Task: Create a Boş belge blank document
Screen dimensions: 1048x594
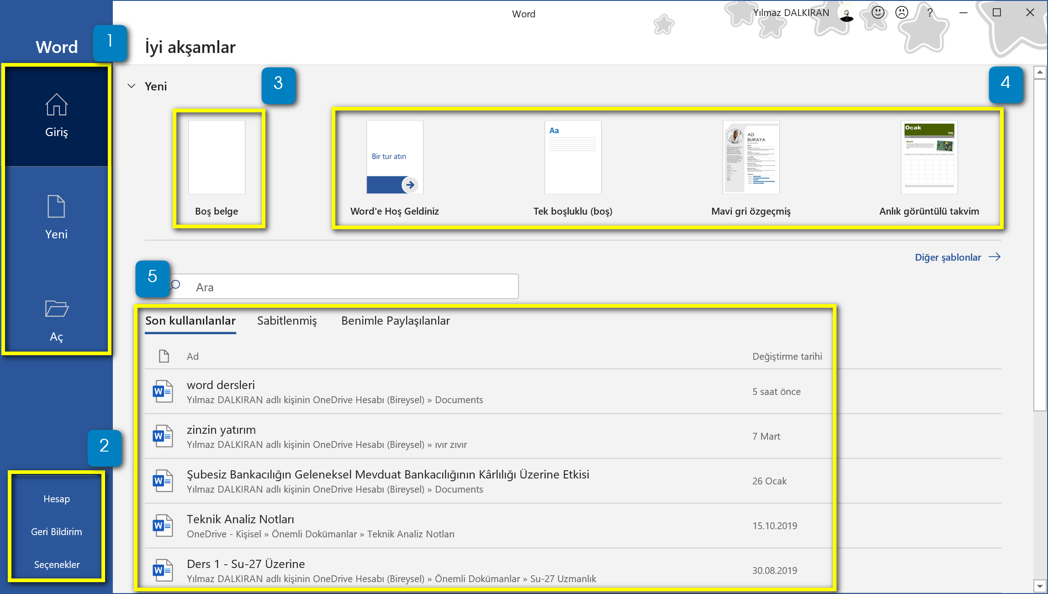Action: tap(217, 168)
